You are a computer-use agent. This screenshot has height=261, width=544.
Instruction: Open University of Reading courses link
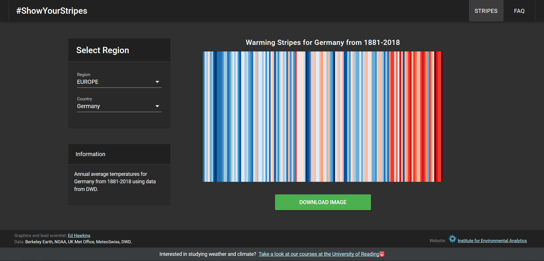pos(319,254)
